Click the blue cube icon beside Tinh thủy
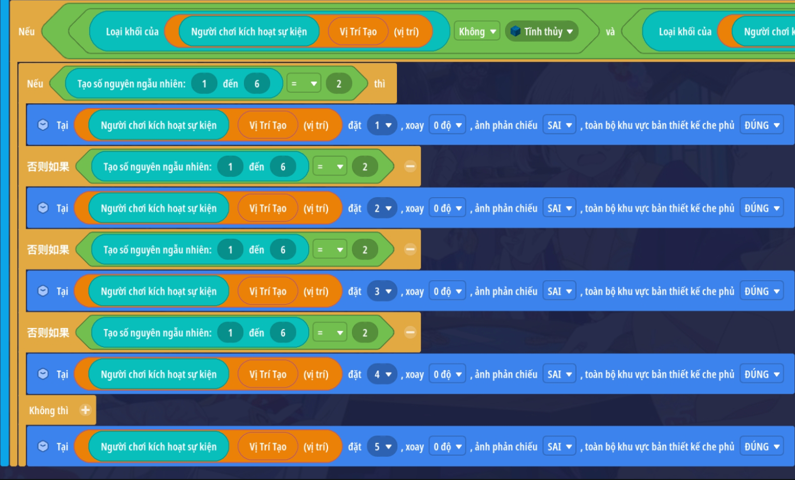The height and width of the screenshot is (480, 795). [515, 32]
